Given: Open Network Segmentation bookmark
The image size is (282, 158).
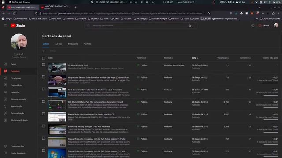Looking at the screenshot, I should tap(226, 18).
